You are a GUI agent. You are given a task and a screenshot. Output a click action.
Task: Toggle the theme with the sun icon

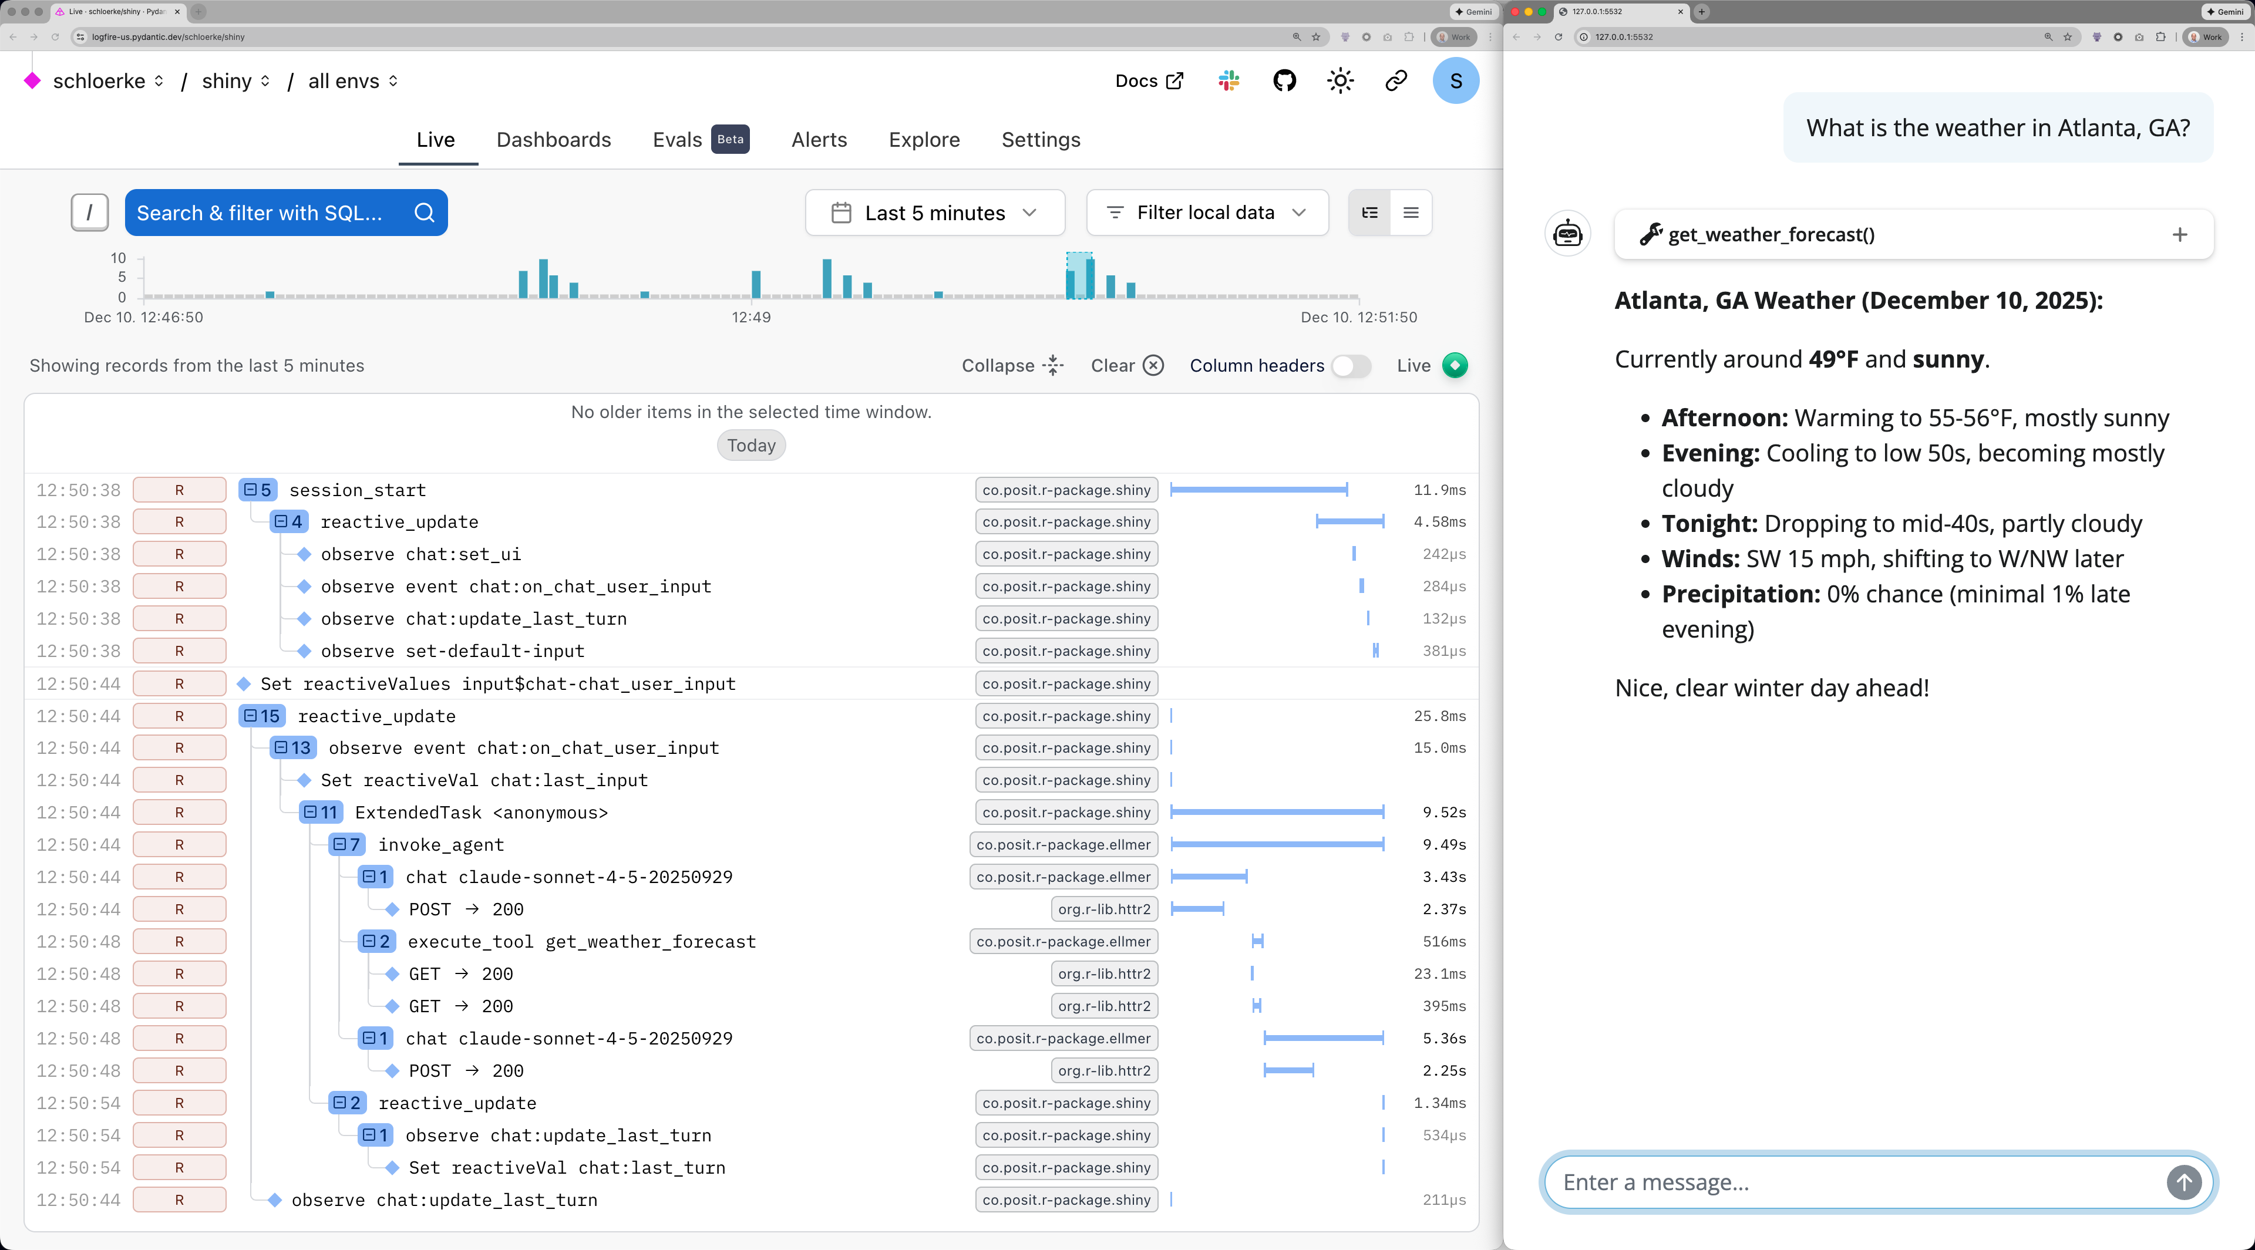click(1339, 80)
